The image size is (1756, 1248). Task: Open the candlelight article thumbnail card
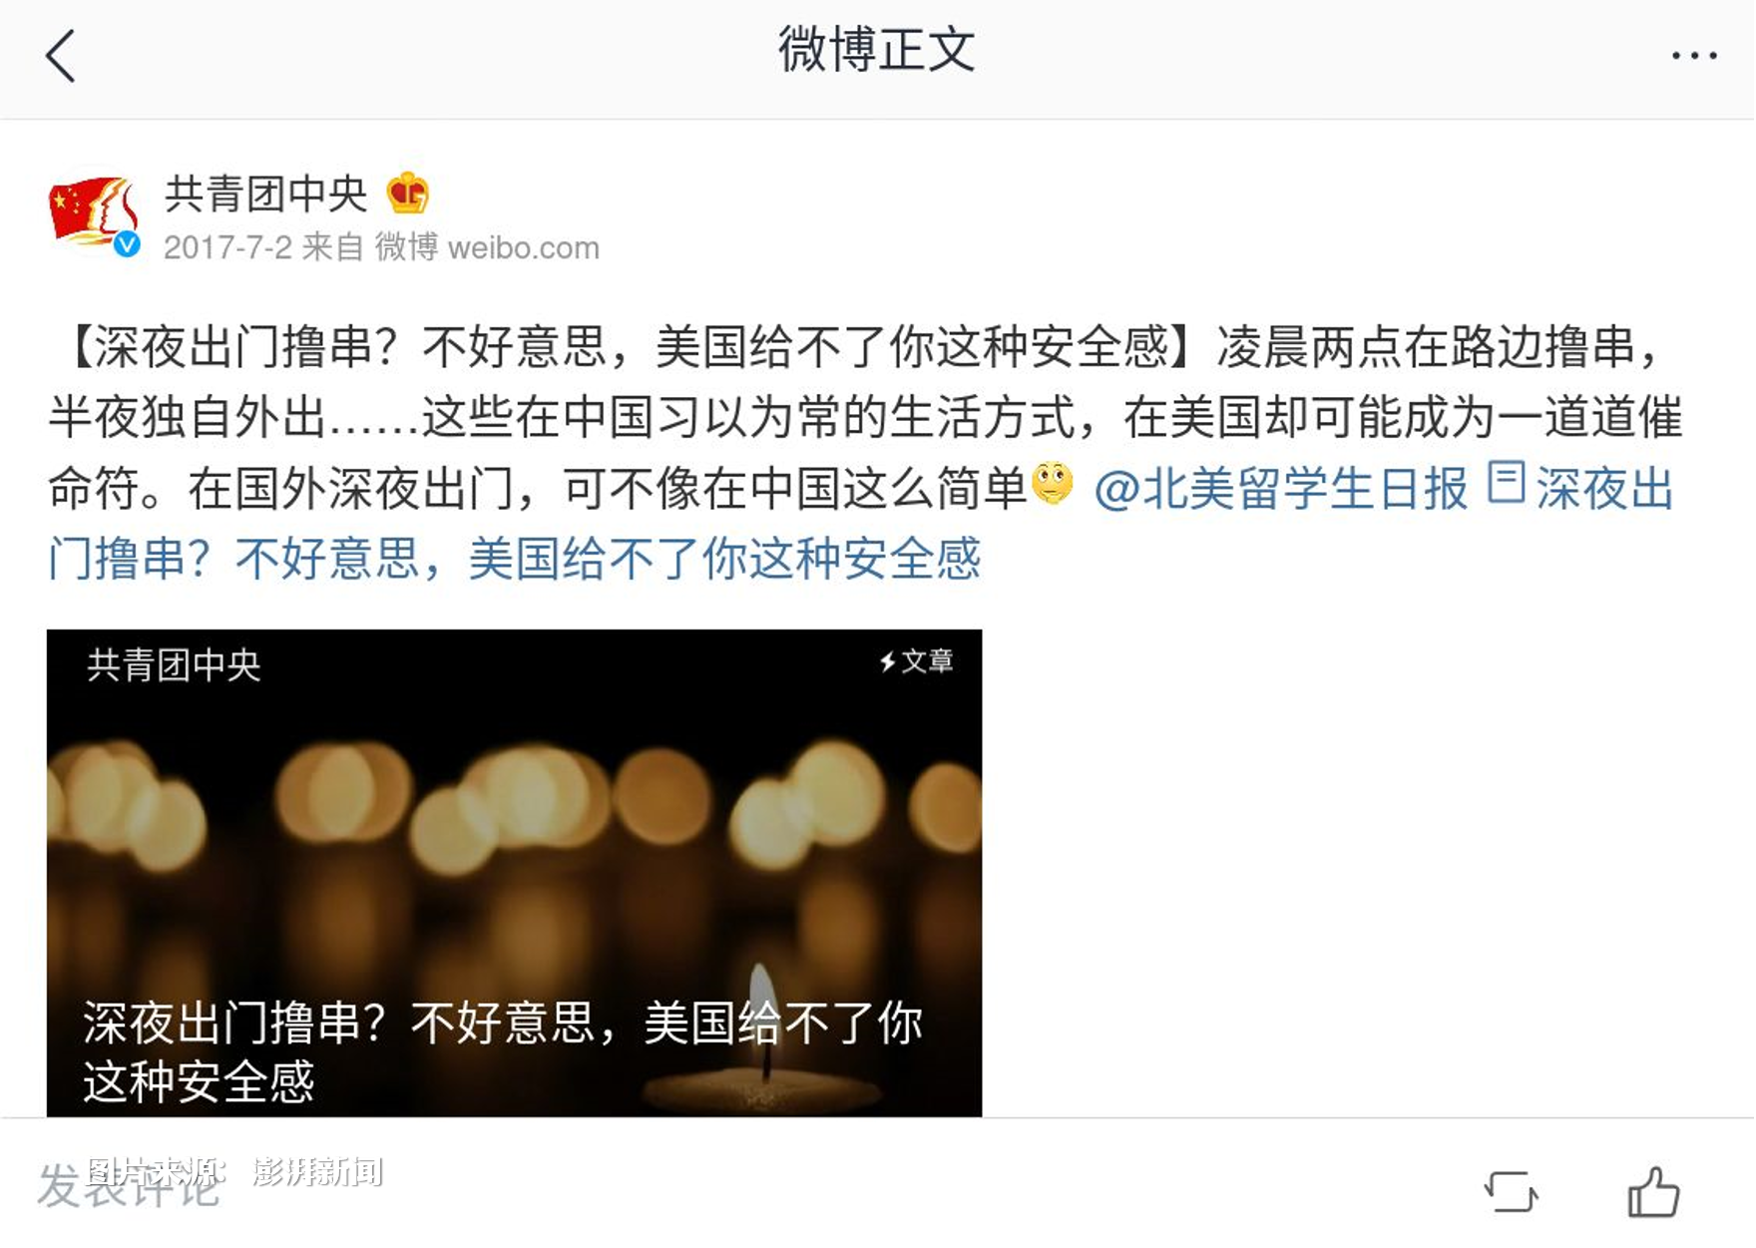click(x=514, y=873)
